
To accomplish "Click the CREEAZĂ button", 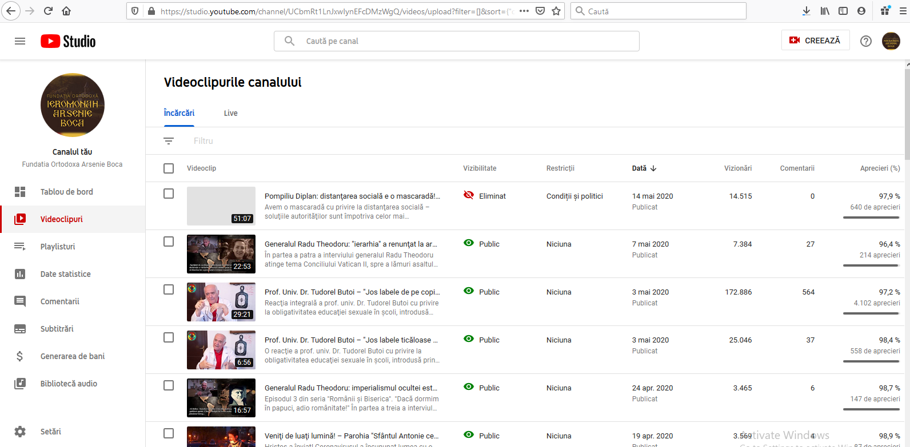I will coord(815,41).
